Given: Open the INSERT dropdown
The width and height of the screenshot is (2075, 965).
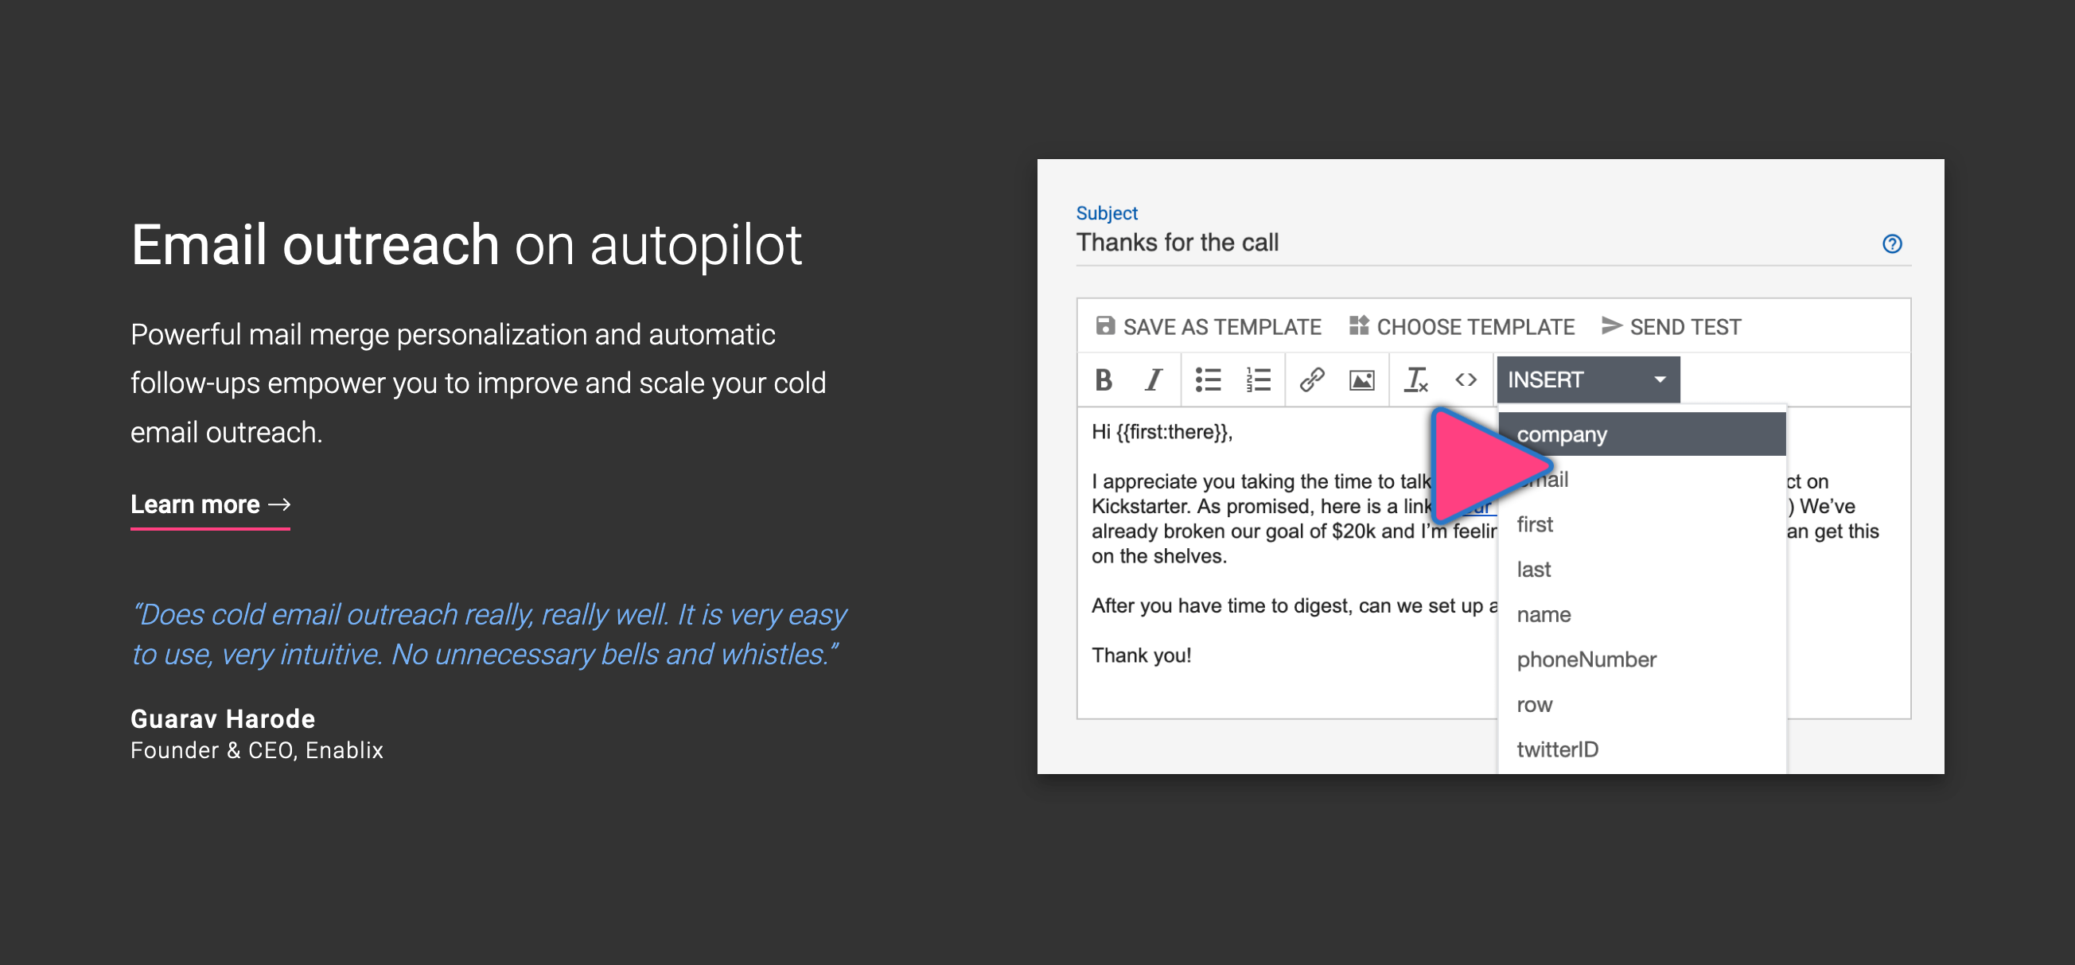Looking at the screenshot, I should 1587,379.
